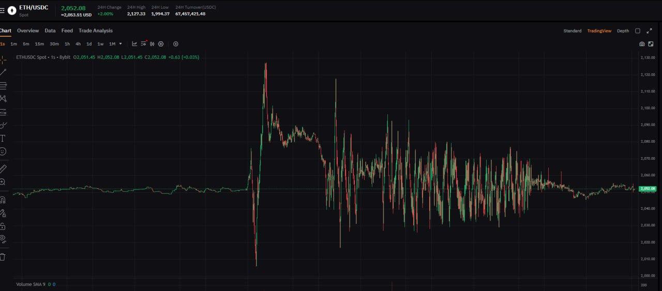662x291 pixels.
Task: Toggle lock all drawing tools
Action: point(3,226)
